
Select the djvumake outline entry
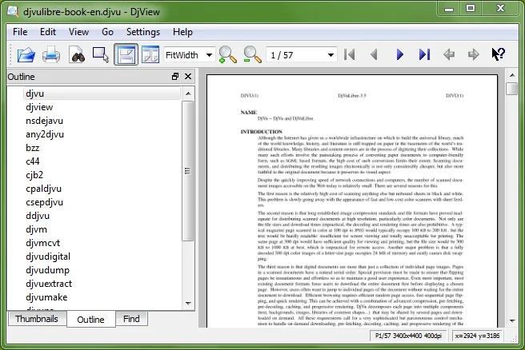[x=46, y=297]
